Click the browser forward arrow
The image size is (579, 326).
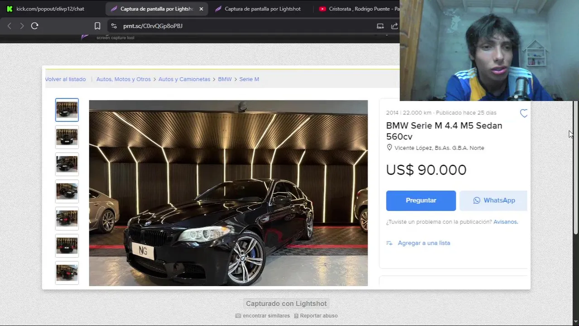tap(22, 26)
